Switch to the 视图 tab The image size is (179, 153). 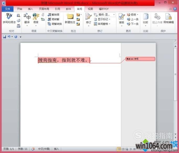point(90,9)
